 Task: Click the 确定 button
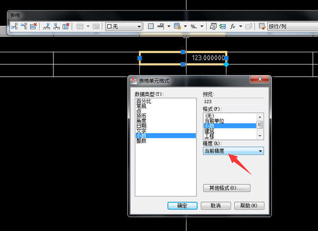tap(182, 205)
